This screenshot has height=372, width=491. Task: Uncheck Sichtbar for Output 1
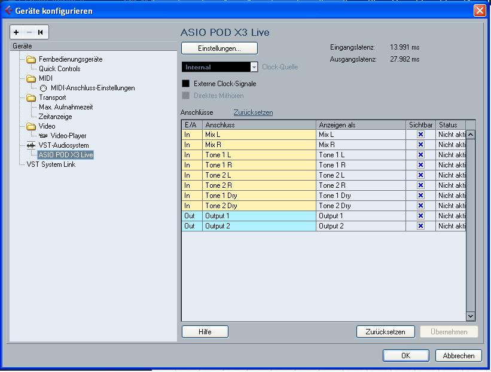click(420, 216)
